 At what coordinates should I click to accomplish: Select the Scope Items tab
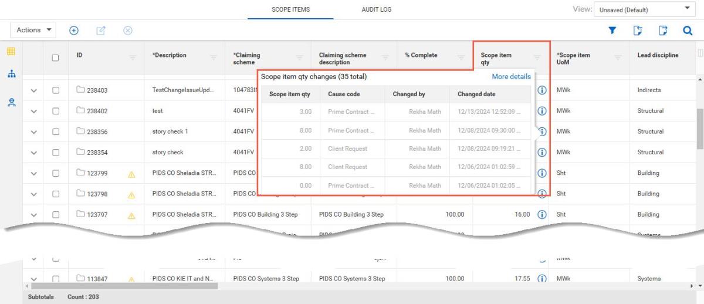pos(290,10)
